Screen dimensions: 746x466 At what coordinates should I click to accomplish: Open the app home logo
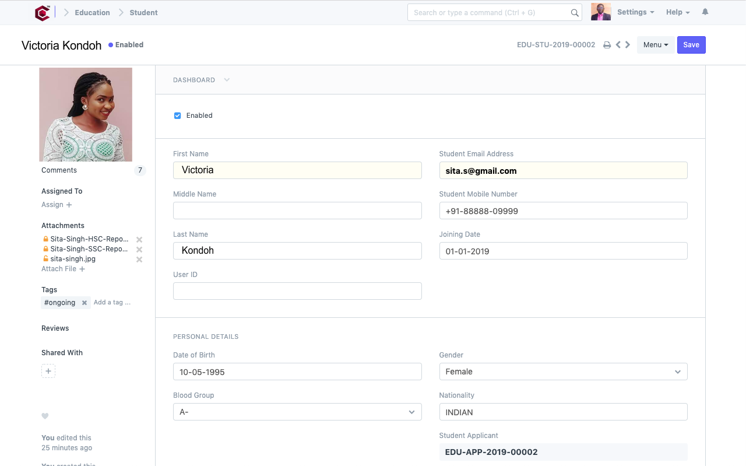[x=43, y=13]
